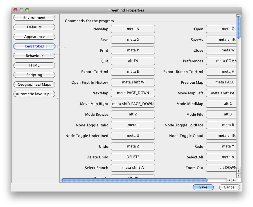Cancel the Freemind Properties dialog

229,187
